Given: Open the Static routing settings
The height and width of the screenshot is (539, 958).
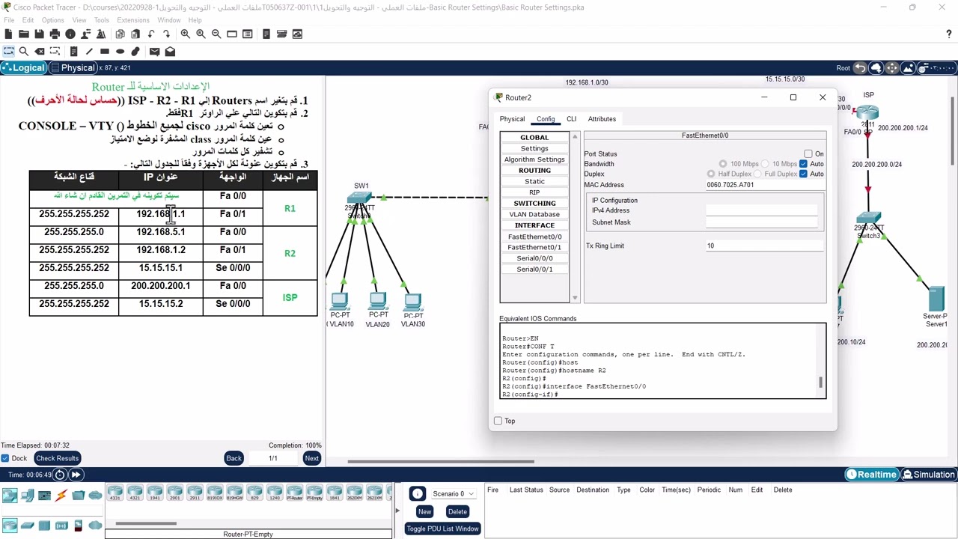Looking at the screenshot, I should point(534,181).
